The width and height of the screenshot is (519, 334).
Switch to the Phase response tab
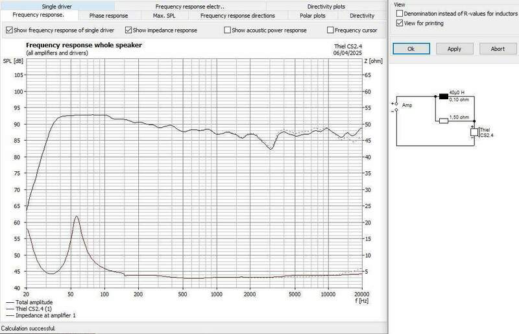point(108,15)
